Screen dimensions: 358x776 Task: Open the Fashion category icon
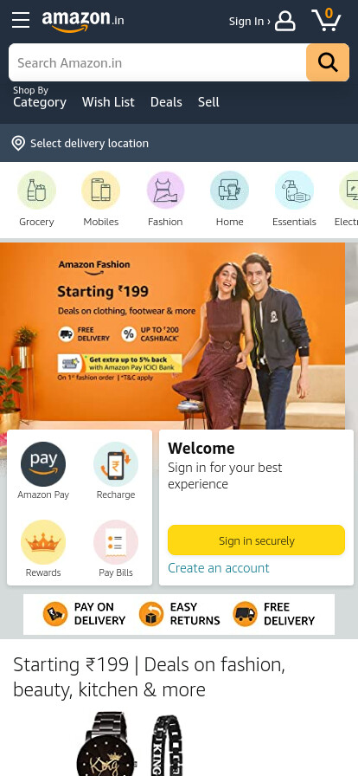(165, 191)
